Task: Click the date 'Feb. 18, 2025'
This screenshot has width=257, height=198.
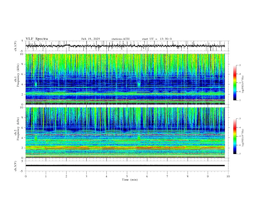Action: coord(91,39)
